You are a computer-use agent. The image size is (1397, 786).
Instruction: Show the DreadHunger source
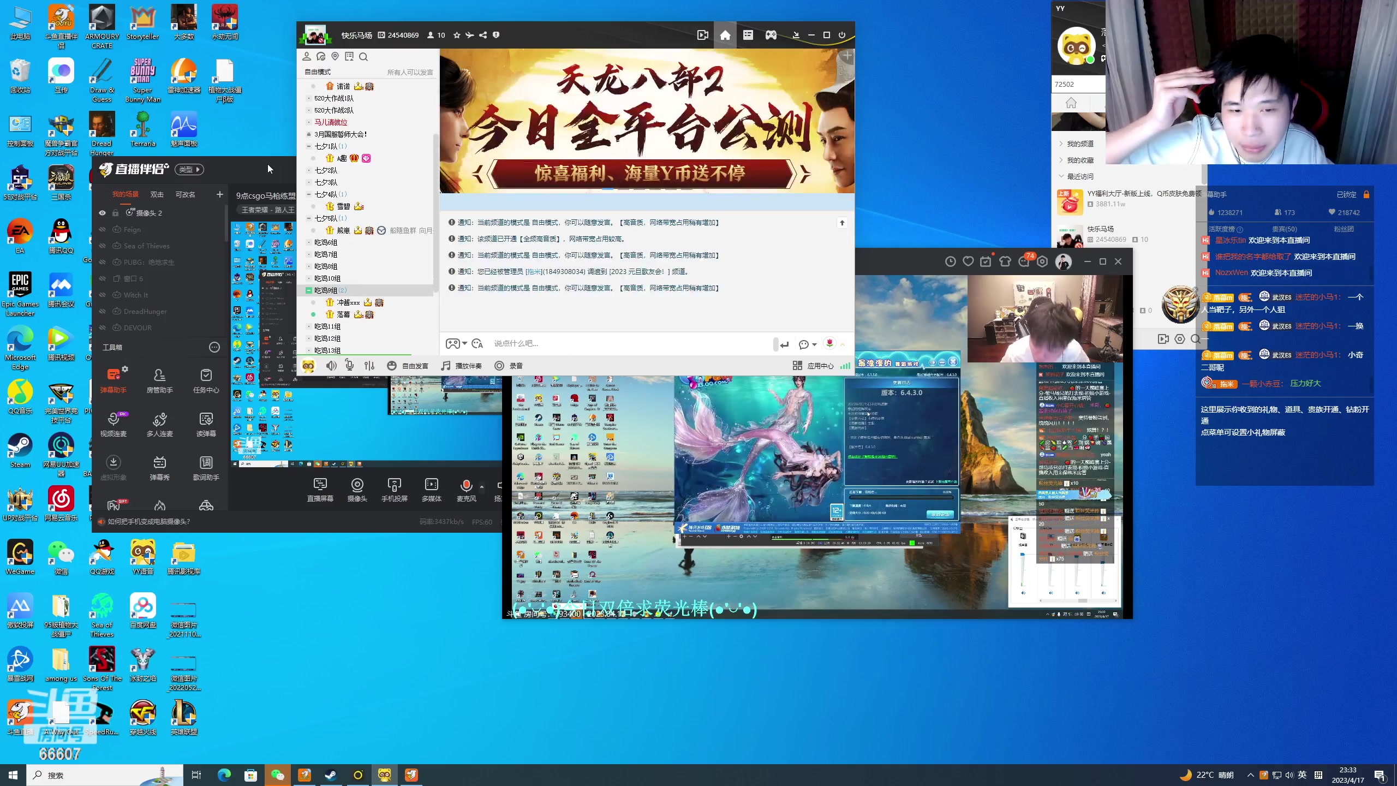coord(102,312)
